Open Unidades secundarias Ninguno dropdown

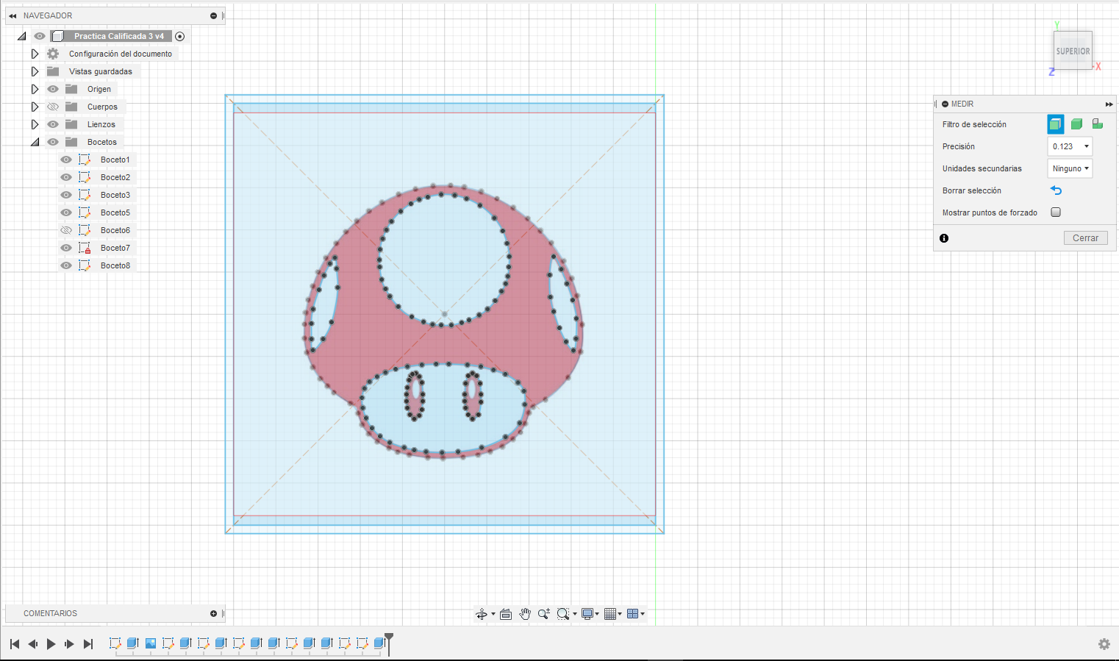coord(1070,168)
